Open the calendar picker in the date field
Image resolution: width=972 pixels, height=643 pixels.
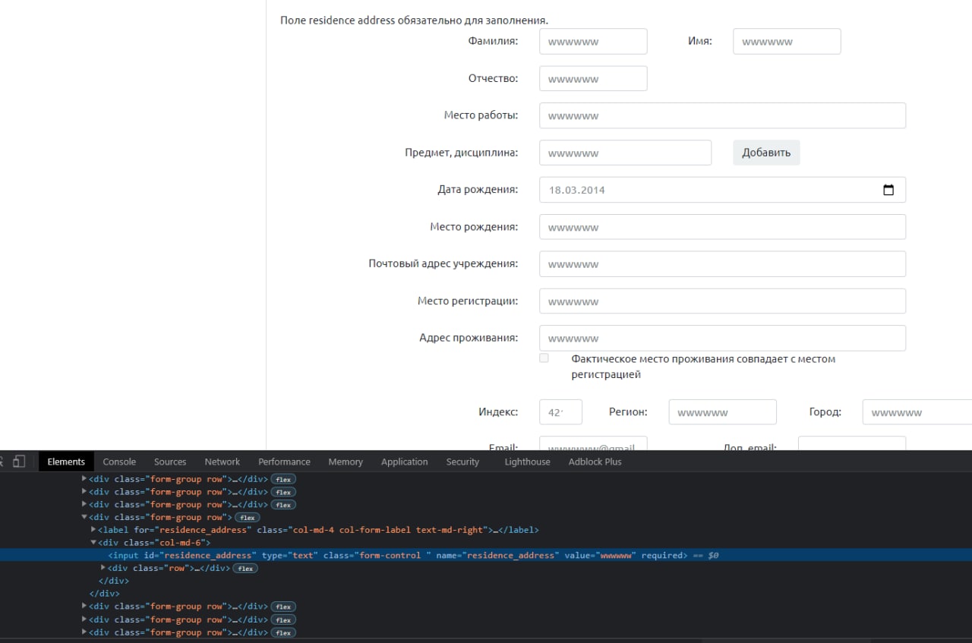(x=888, y=190)
